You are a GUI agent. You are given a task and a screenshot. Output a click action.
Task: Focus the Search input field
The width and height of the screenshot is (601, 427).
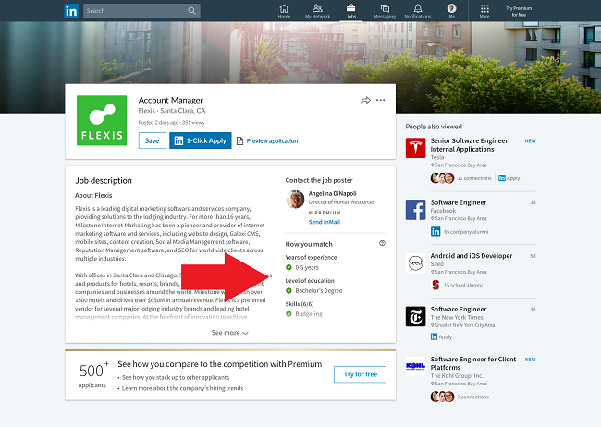[x=141, y=11]
